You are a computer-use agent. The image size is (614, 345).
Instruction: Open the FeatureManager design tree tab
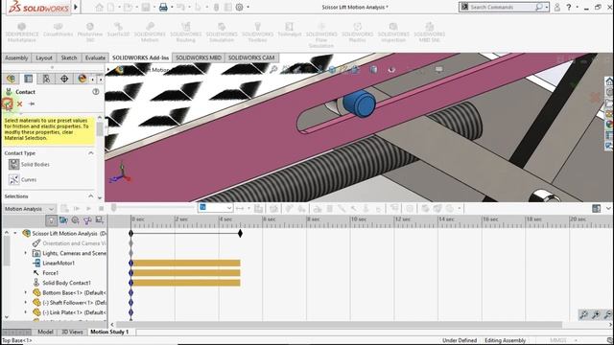tap(11, 79)
